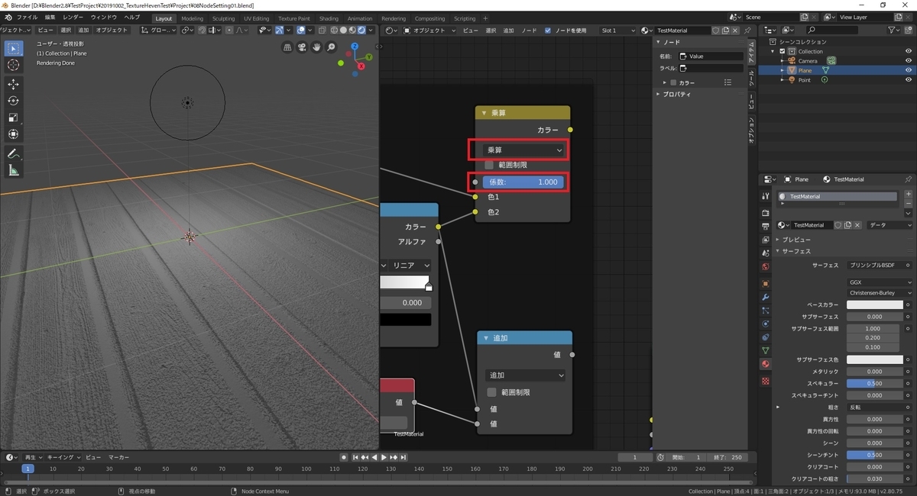Open the World properties globe icon
This screenshot has height=496, width=917.
[766, 267]
